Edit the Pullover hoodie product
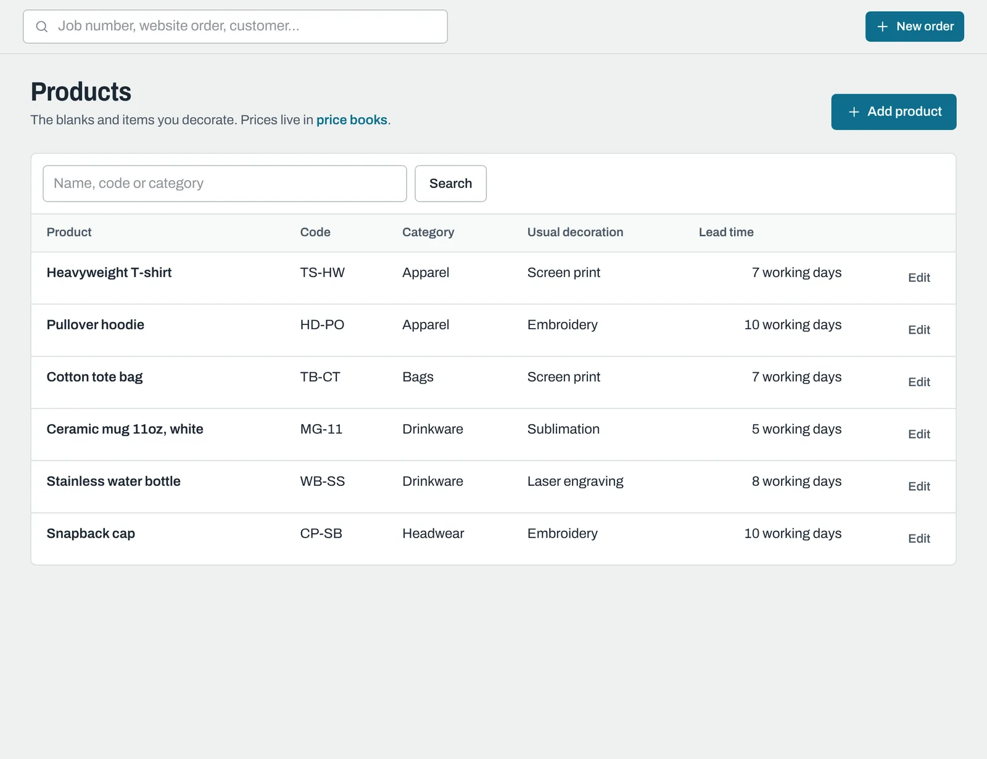The width and height of the screenshot is (987, 759). pos(919,330)
